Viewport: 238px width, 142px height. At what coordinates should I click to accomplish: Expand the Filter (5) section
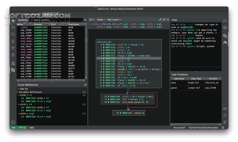coord(18,89)
